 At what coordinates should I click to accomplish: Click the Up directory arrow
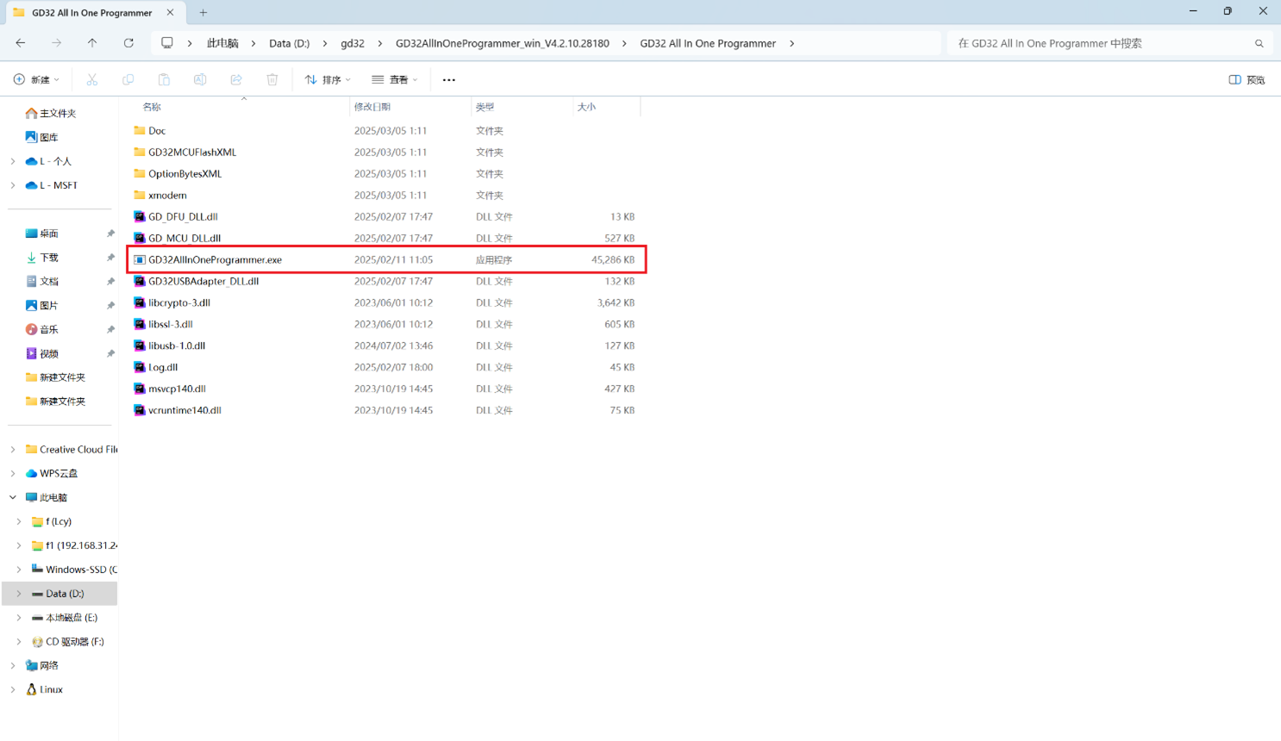tap(92, 43)
